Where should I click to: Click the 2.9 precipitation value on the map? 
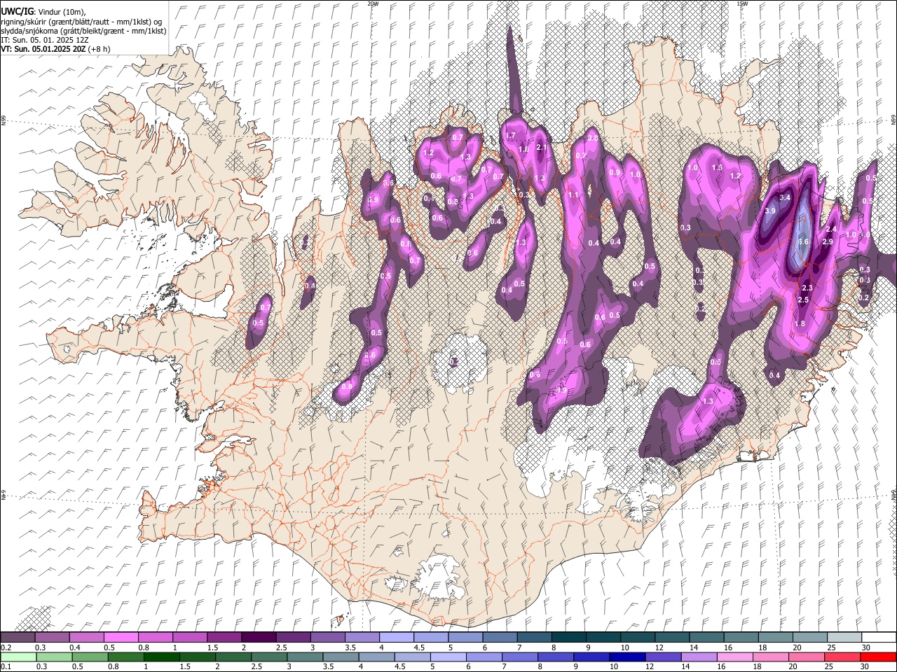(827, 241)
